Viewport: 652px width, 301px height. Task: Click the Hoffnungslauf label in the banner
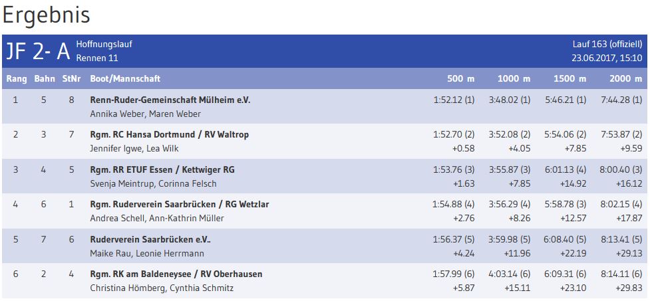104,45
